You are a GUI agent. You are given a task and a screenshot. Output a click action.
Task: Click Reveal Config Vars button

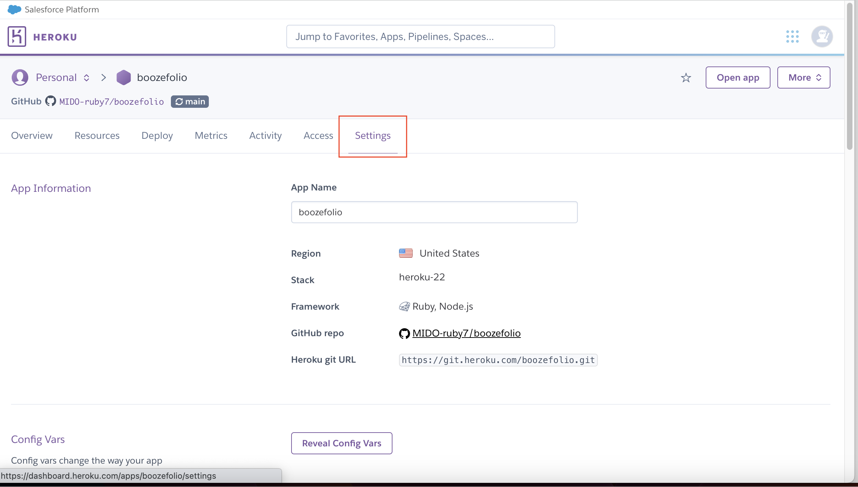pyautogui.click(x=341, y=443)
